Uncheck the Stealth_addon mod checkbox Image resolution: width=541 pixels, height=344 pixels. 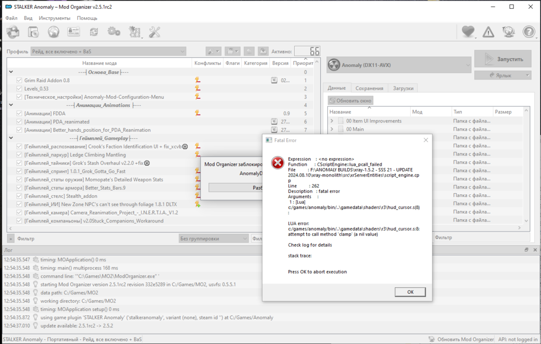pos(19,196)
